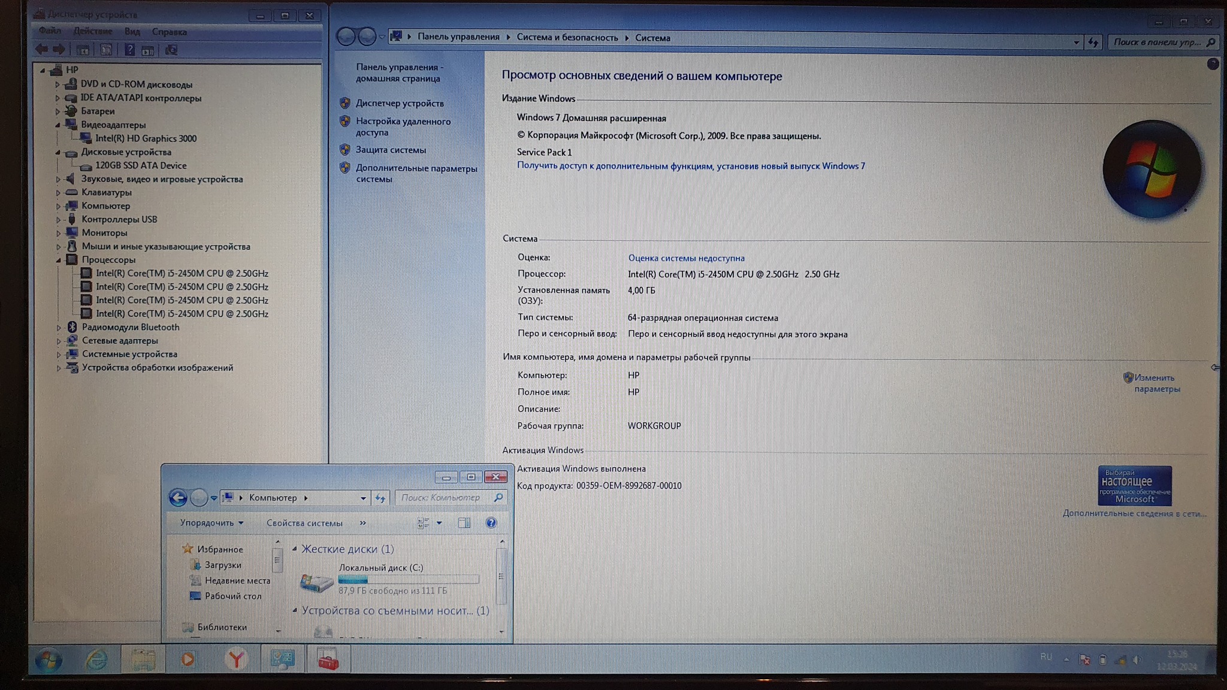The image size is (1227, 690).
Task: Click the Yandex Browser taskbar icon
Action: pyautogui.click(x=236, y=659)
